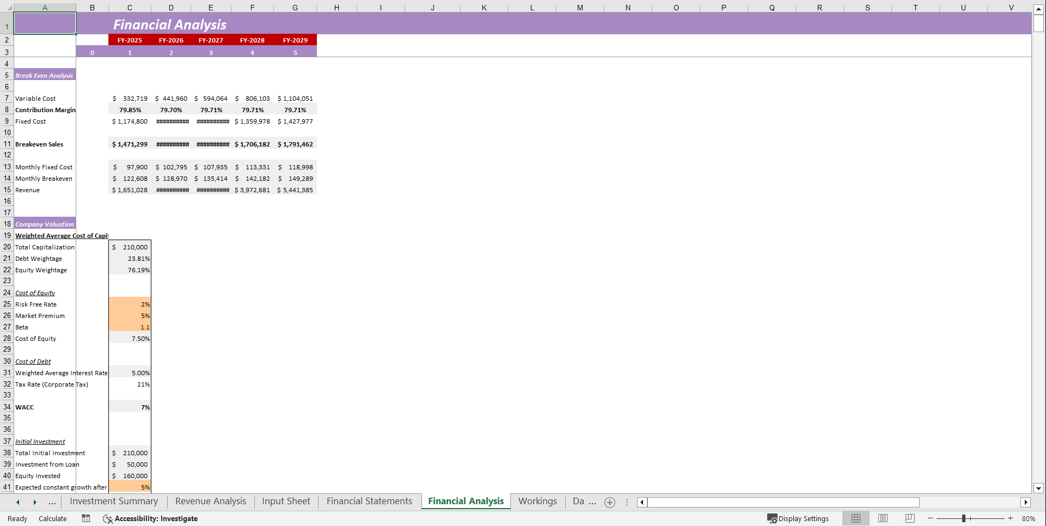Click the macro recording icon in status bar
Viewport: 1046px width, 526px height.
click(x=85, y=518)
